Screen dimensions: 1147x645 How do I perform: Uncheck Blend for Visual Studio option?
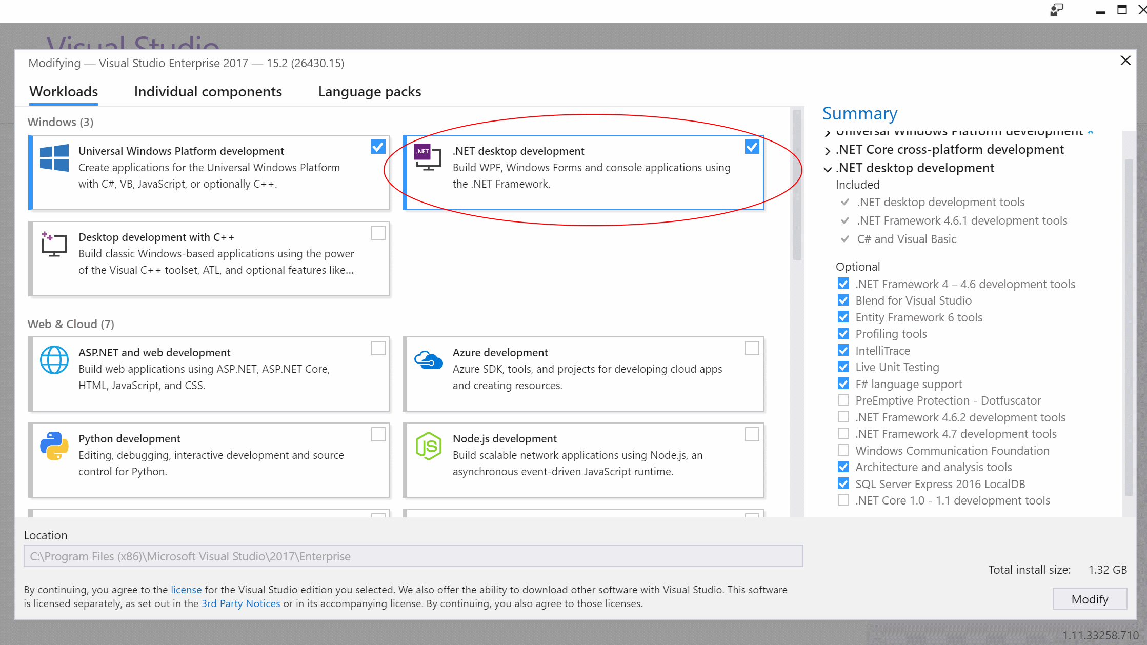pyautogui.click(x=843, y=300)
